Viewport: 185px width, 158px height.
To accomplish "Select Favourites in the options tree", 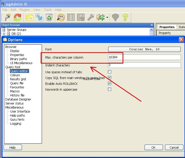I will (x=17, y=87).
